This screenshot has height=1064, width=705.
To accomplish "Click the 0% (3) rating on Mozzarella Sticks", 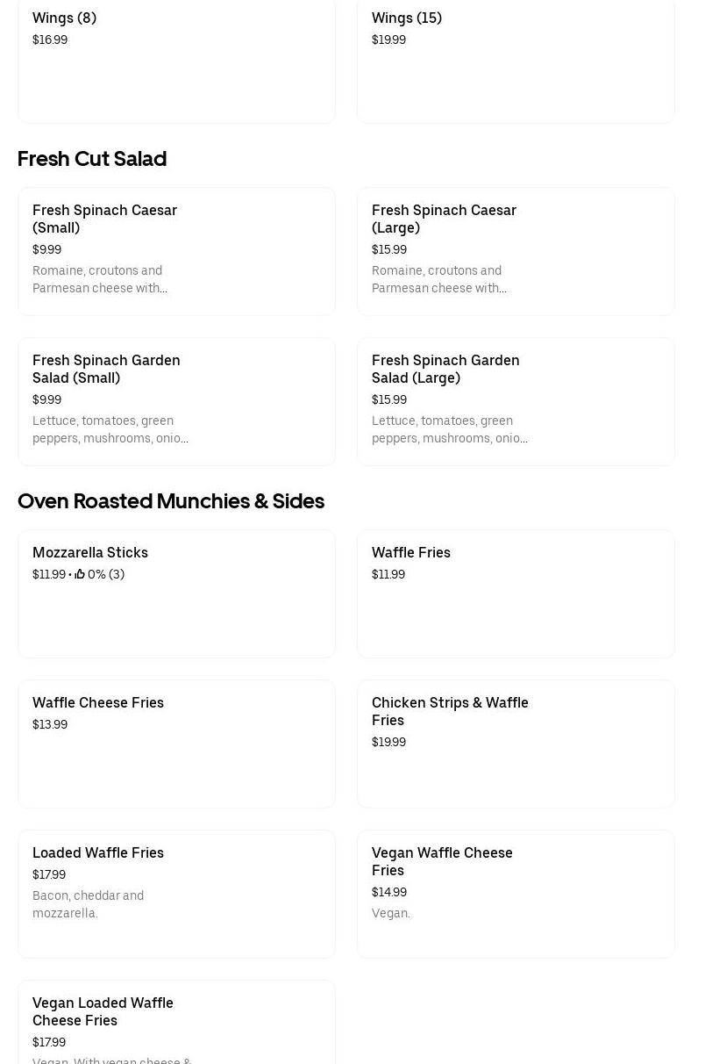I will tap(106, 574).
